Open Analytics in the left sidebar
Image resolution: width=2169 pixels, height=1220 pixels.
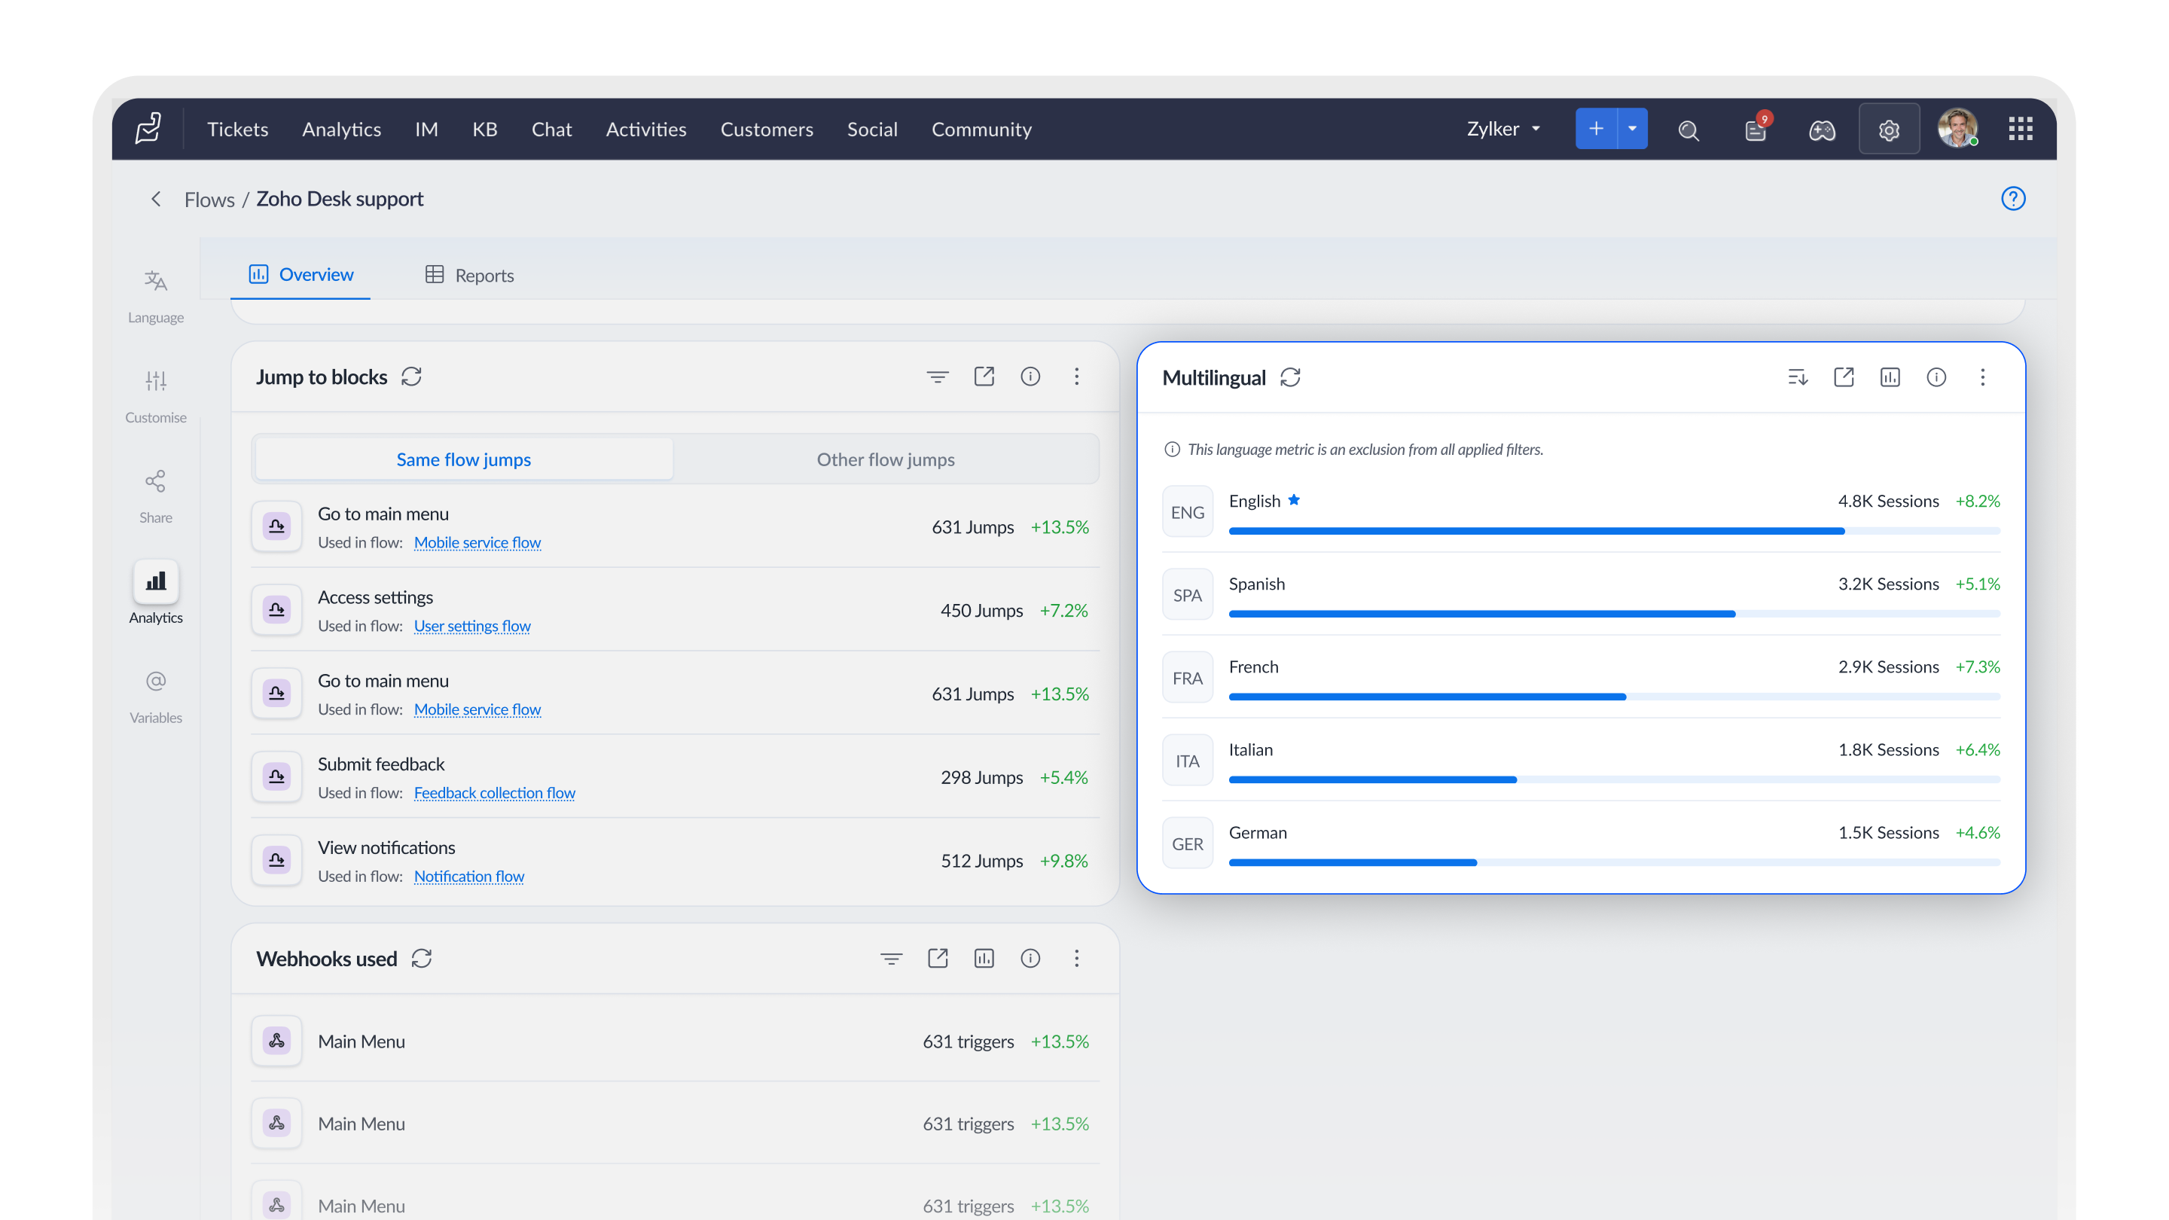[x=156, y=593]
